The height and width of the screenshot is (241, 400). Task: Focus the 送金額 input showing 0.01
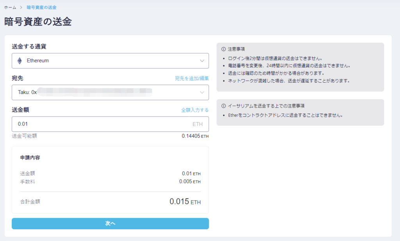point(110,124)
